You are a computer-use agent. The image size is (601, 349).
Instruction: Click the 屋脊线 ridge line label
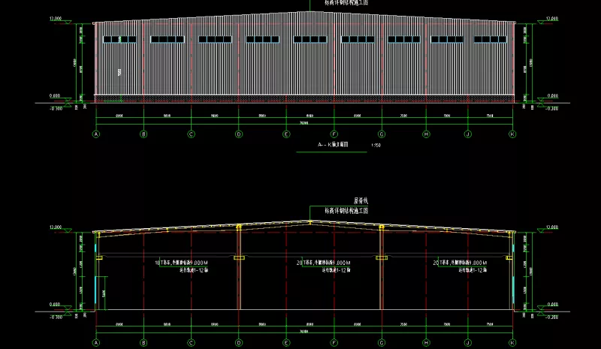[361, 200]
